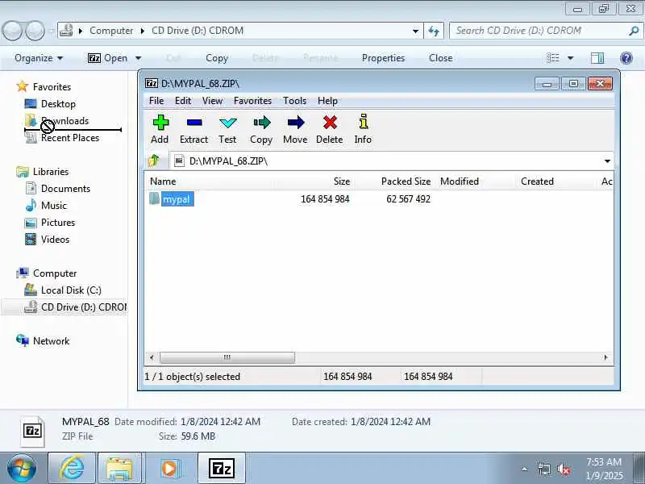Viewport: 645px width, 484px height.
Task: Sort by Modified column header
Action: tap(460, 181)
